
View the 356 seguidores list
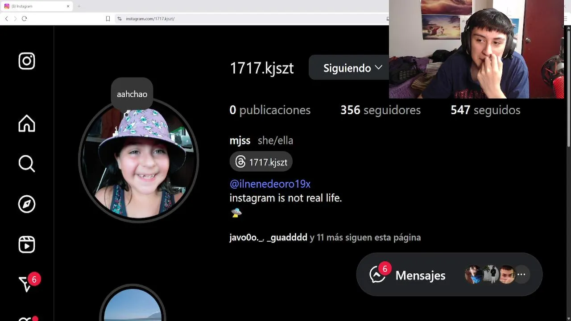(381, 110)
